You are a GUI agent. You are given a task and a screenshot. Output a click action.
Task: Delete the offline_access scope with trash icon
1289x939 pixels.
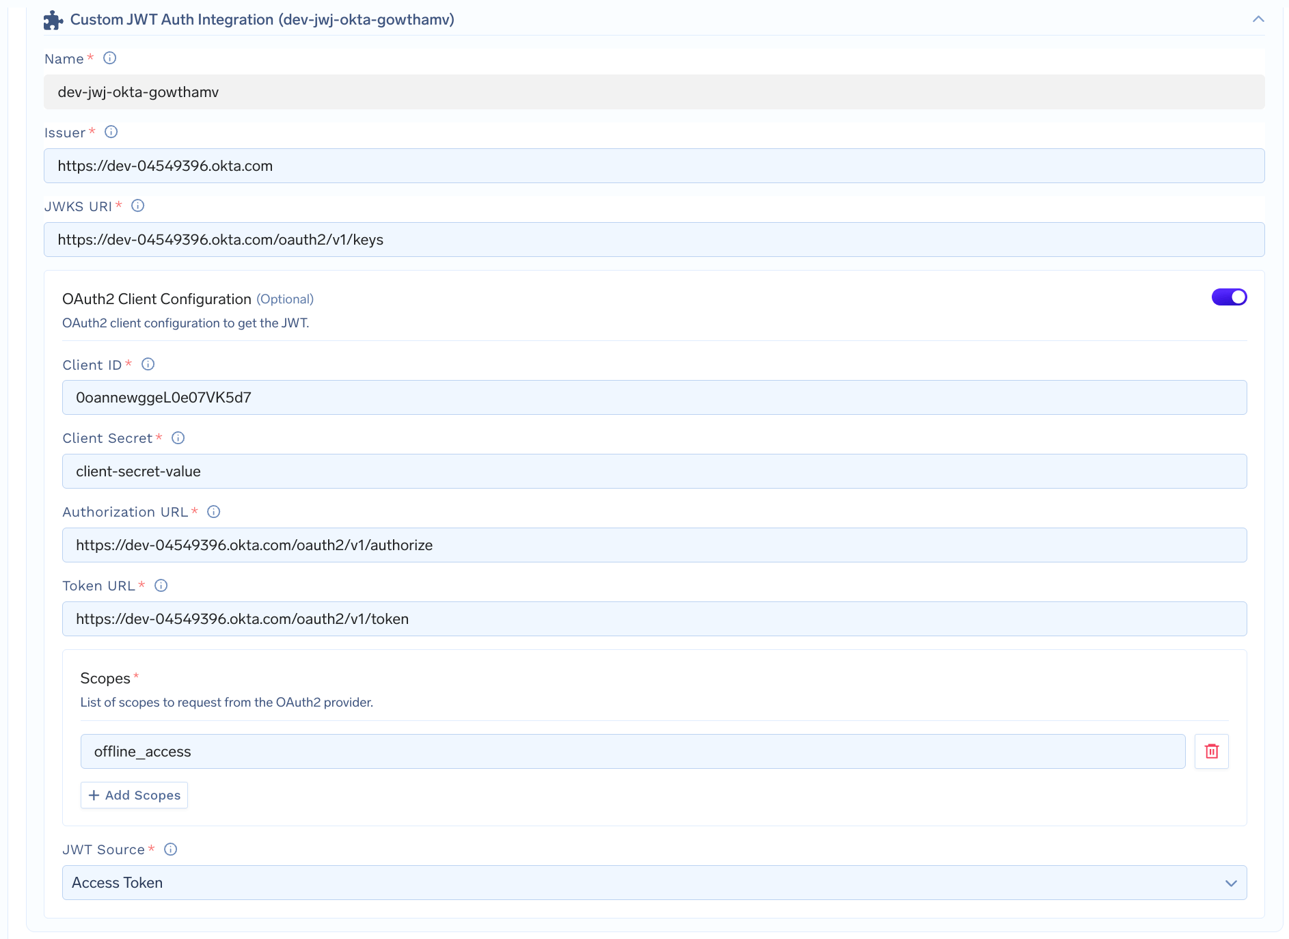coord(1211,751)
